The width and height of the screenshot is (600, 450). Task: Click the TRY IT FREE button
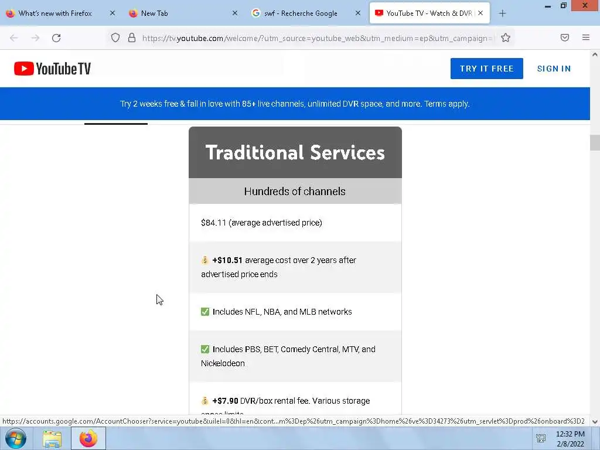(x=486, y=69)
